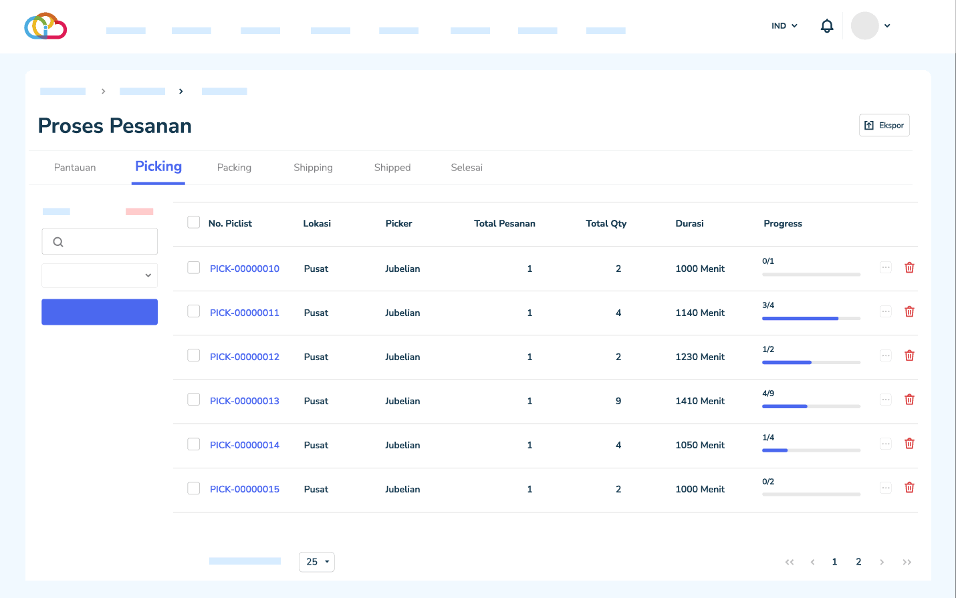Screen dimensions: 956x598
Task: Tick the select-all checkbox in table header
Action: [194, 222]
